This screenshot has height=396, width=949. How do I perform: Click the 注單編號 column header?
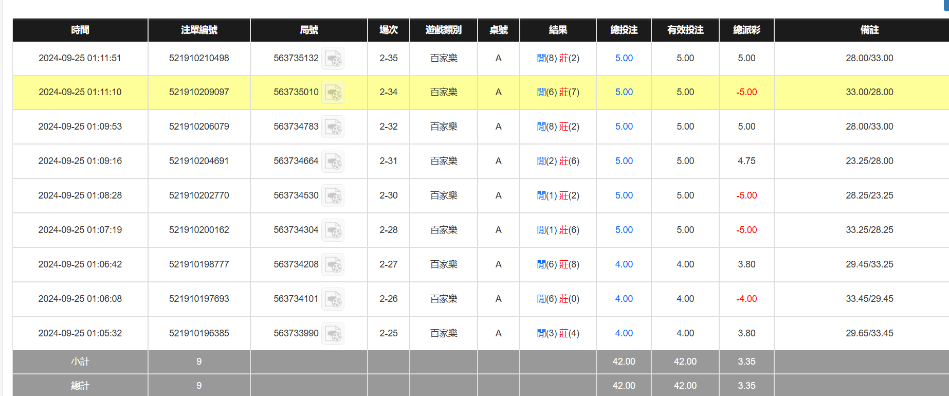(199, 30)
